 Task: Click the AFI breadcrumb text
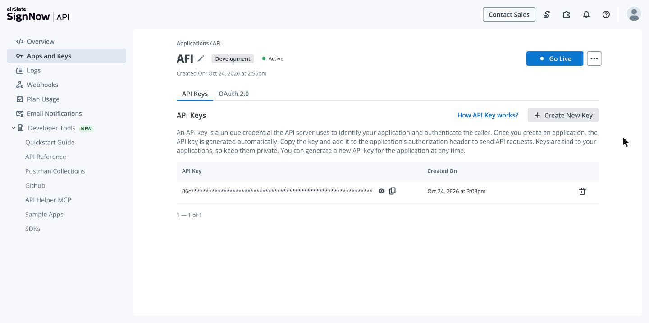[217, 43]
